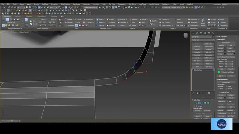Open the Edit menu
The width and height of the screenshot is (239, 134).
(8, 4)
